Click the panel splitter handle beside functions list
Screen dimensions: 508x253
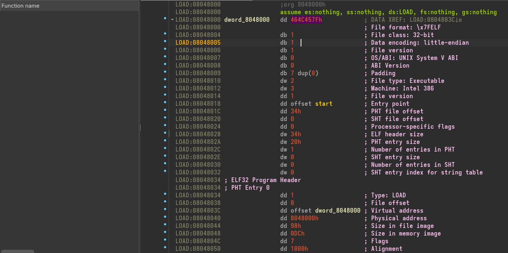[140, 128]
